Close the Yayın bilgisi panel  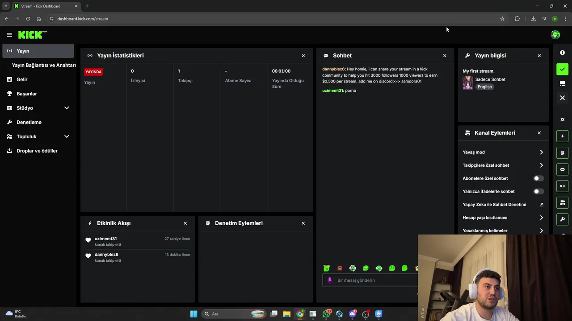pos(539,55)
